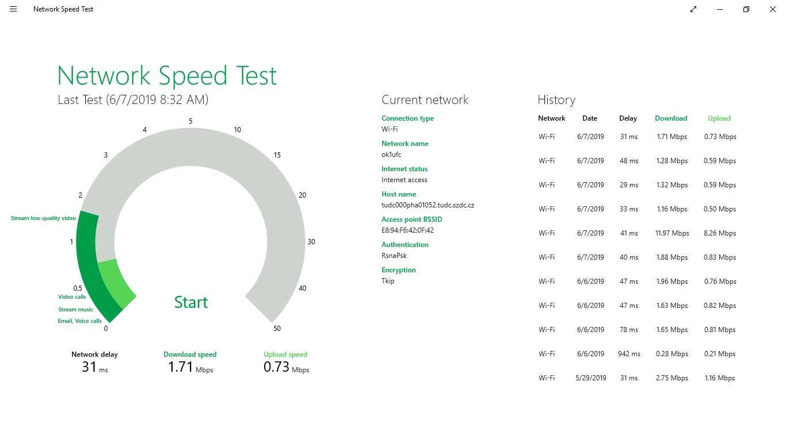Click the Download column header in History

(x=671, y=118)
